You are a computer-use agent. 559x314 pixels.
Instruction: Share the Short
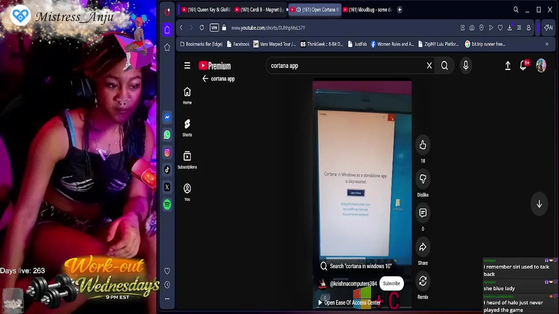pyautogui.click(x=423, y=247)
